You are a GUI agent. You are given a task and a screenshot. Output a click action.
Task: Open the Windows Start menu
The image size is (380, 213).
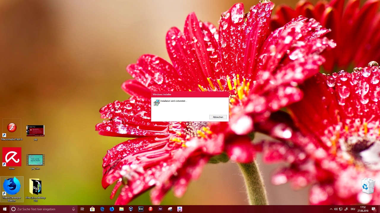(x=5, y=209)
